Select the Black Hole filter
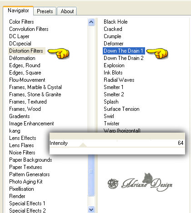 point(116,22)
